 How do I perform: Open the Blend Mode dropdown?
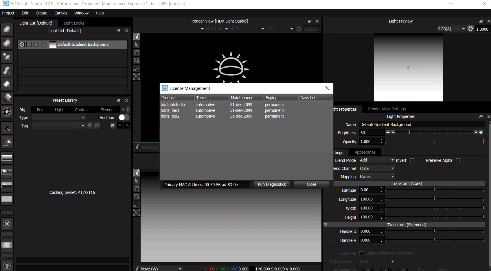pos(377,160)
